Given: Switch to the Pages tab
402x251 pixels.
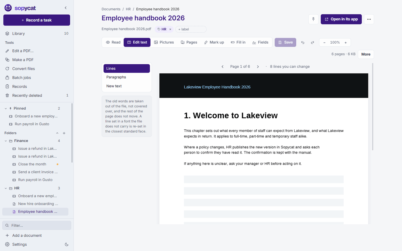Looking at the screenshot, I should [189, 42].
